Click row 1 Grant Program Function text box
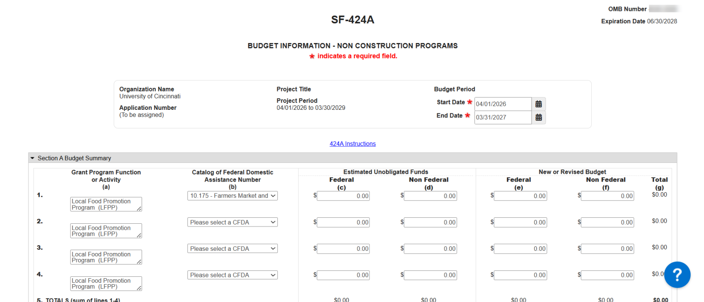704x302 pixels. (x=105, y=205)
